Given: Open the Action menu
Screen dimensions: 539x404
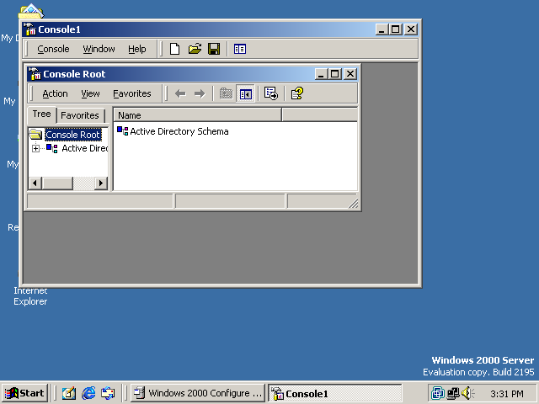Looking at the screenshot, I should [x=55, y=93].
